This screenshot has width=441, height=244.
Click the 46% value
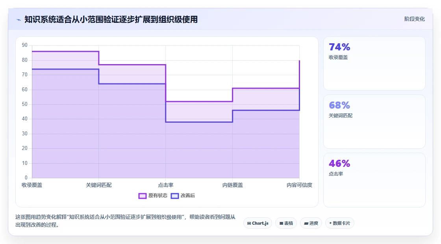tap(339, 163)
